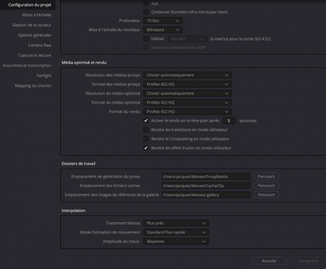Open Sous-titres et transcription section

(29, 65)
